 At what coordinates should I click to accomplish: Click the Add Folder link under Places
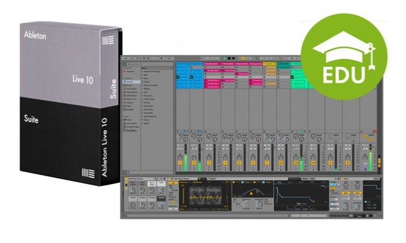click(x=131, y=131)
